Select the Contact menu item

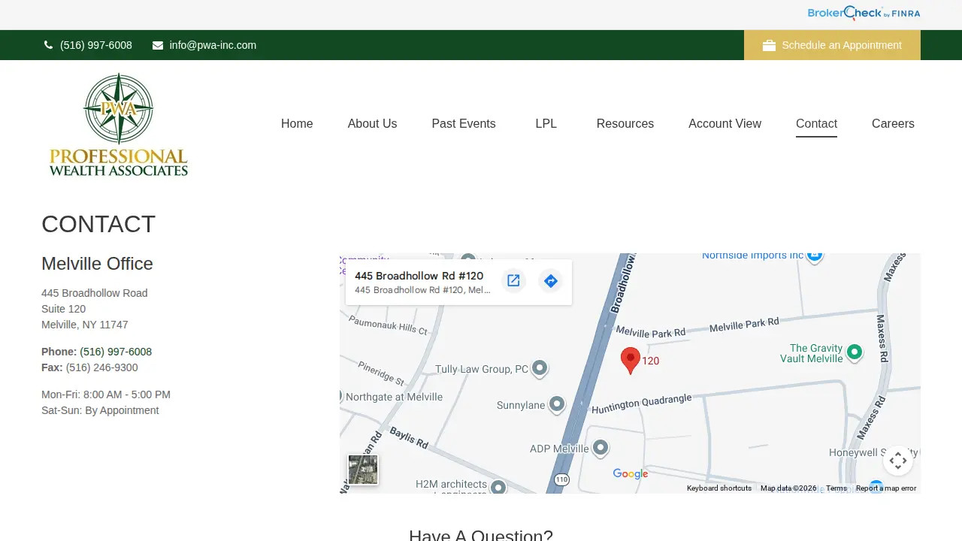(816, 123)
